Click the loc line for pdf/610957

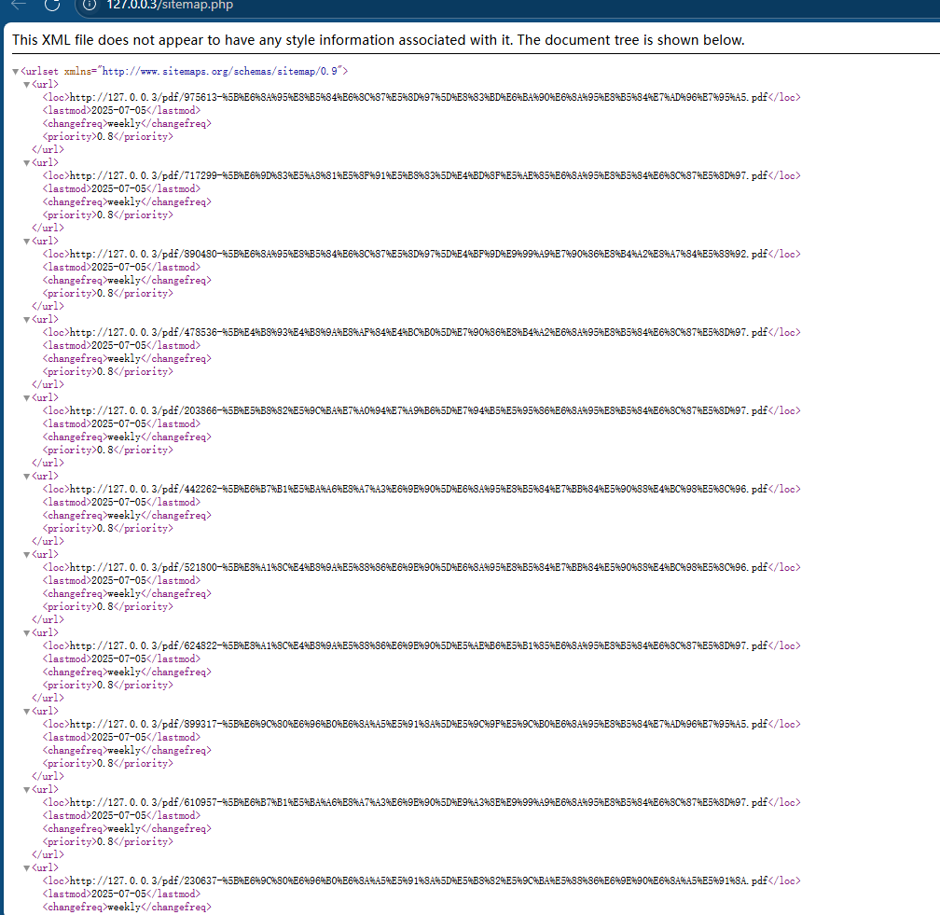(x=422, y=802)
